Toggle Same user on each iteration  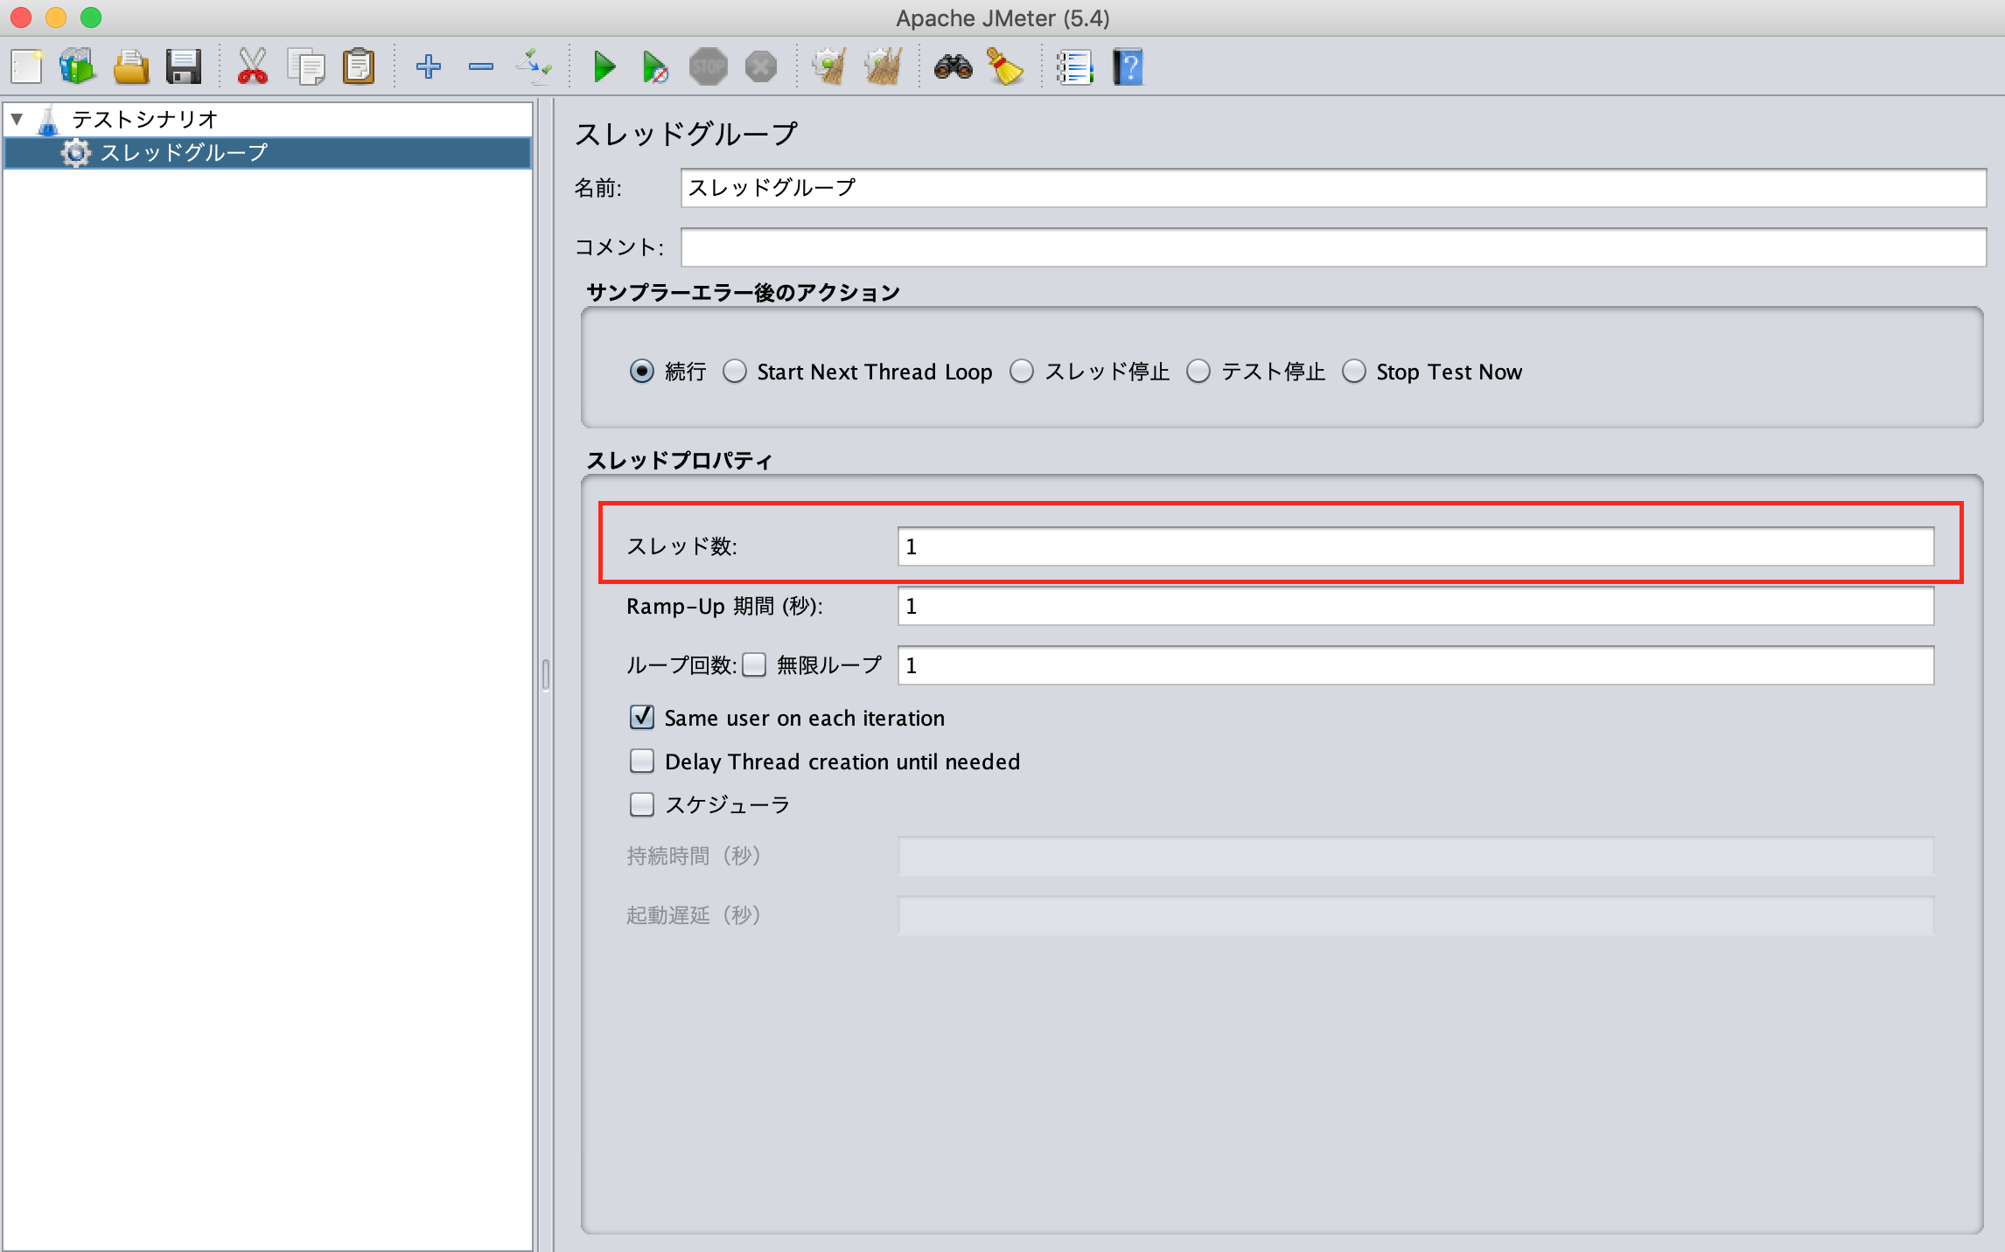pyautogui.click(x=642, y=718)
